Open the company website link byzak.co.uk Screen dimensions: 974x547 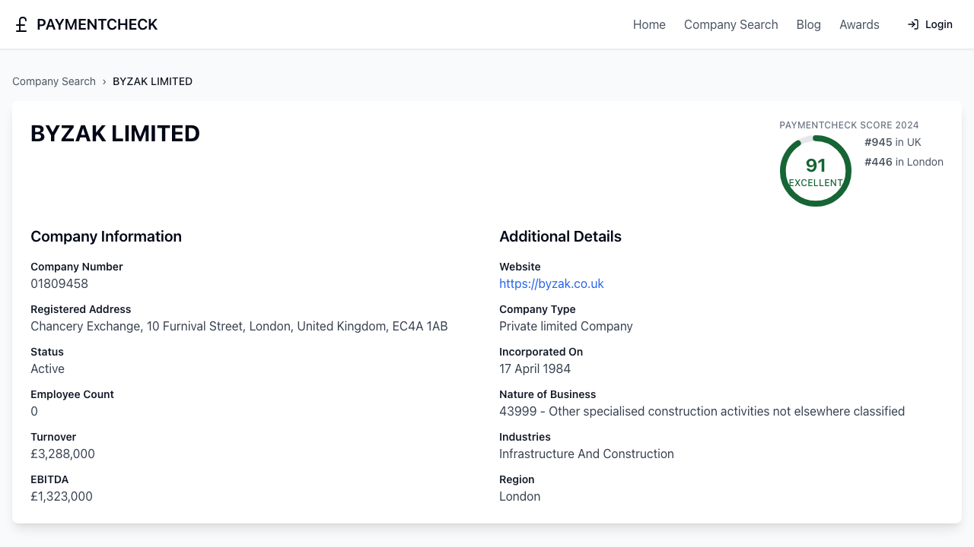551,283
